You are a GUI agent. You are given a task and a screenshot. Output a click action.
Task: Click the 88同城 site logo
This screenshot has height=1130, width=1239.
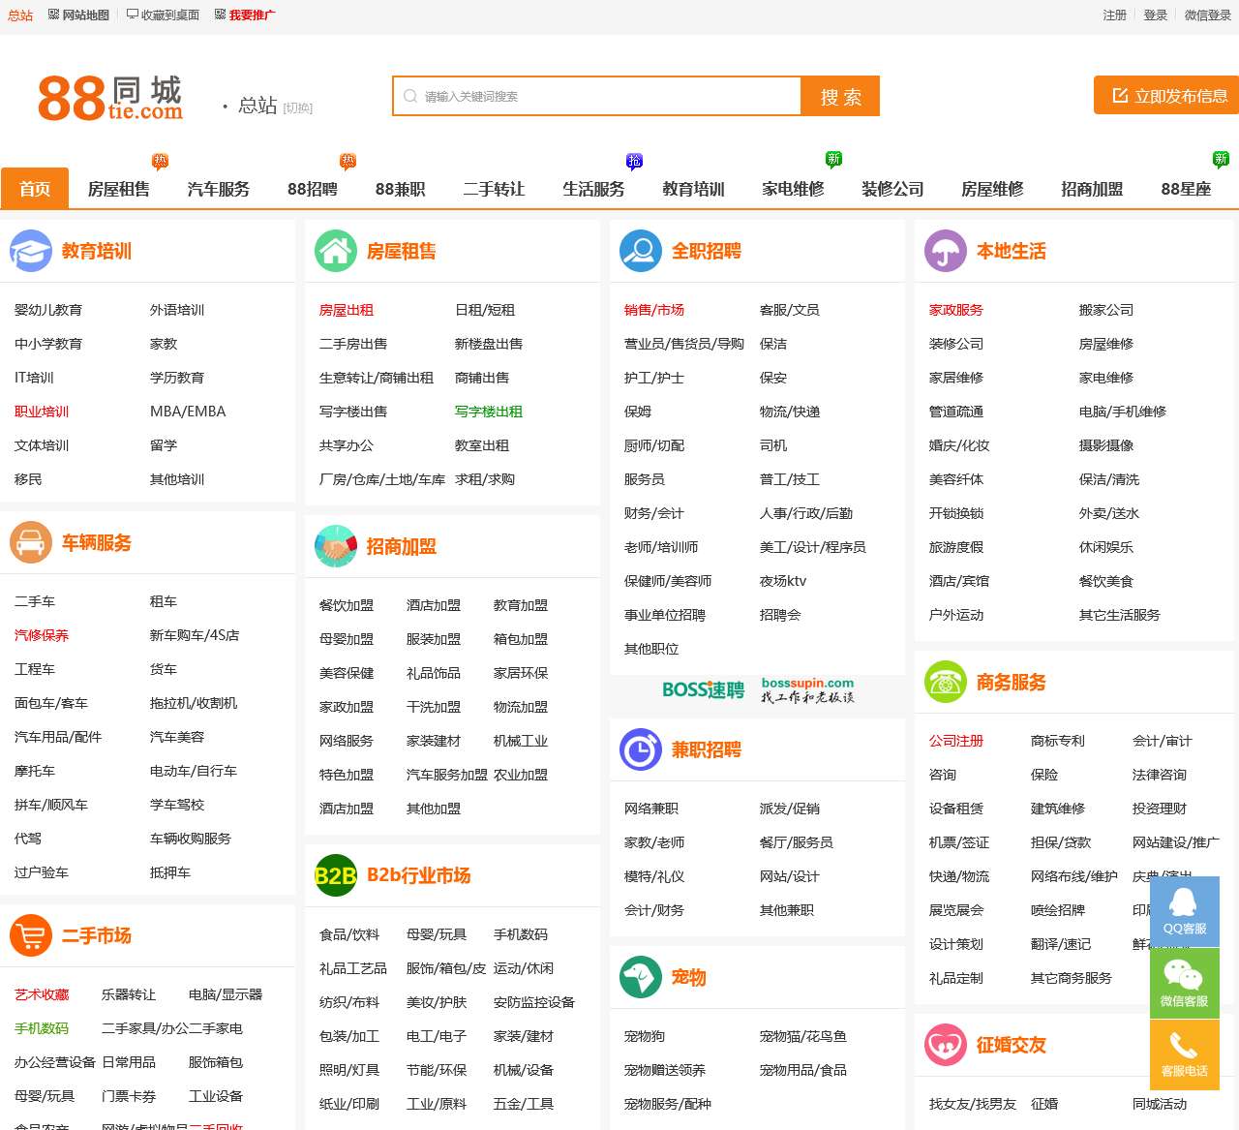click(x=109, y=96)
